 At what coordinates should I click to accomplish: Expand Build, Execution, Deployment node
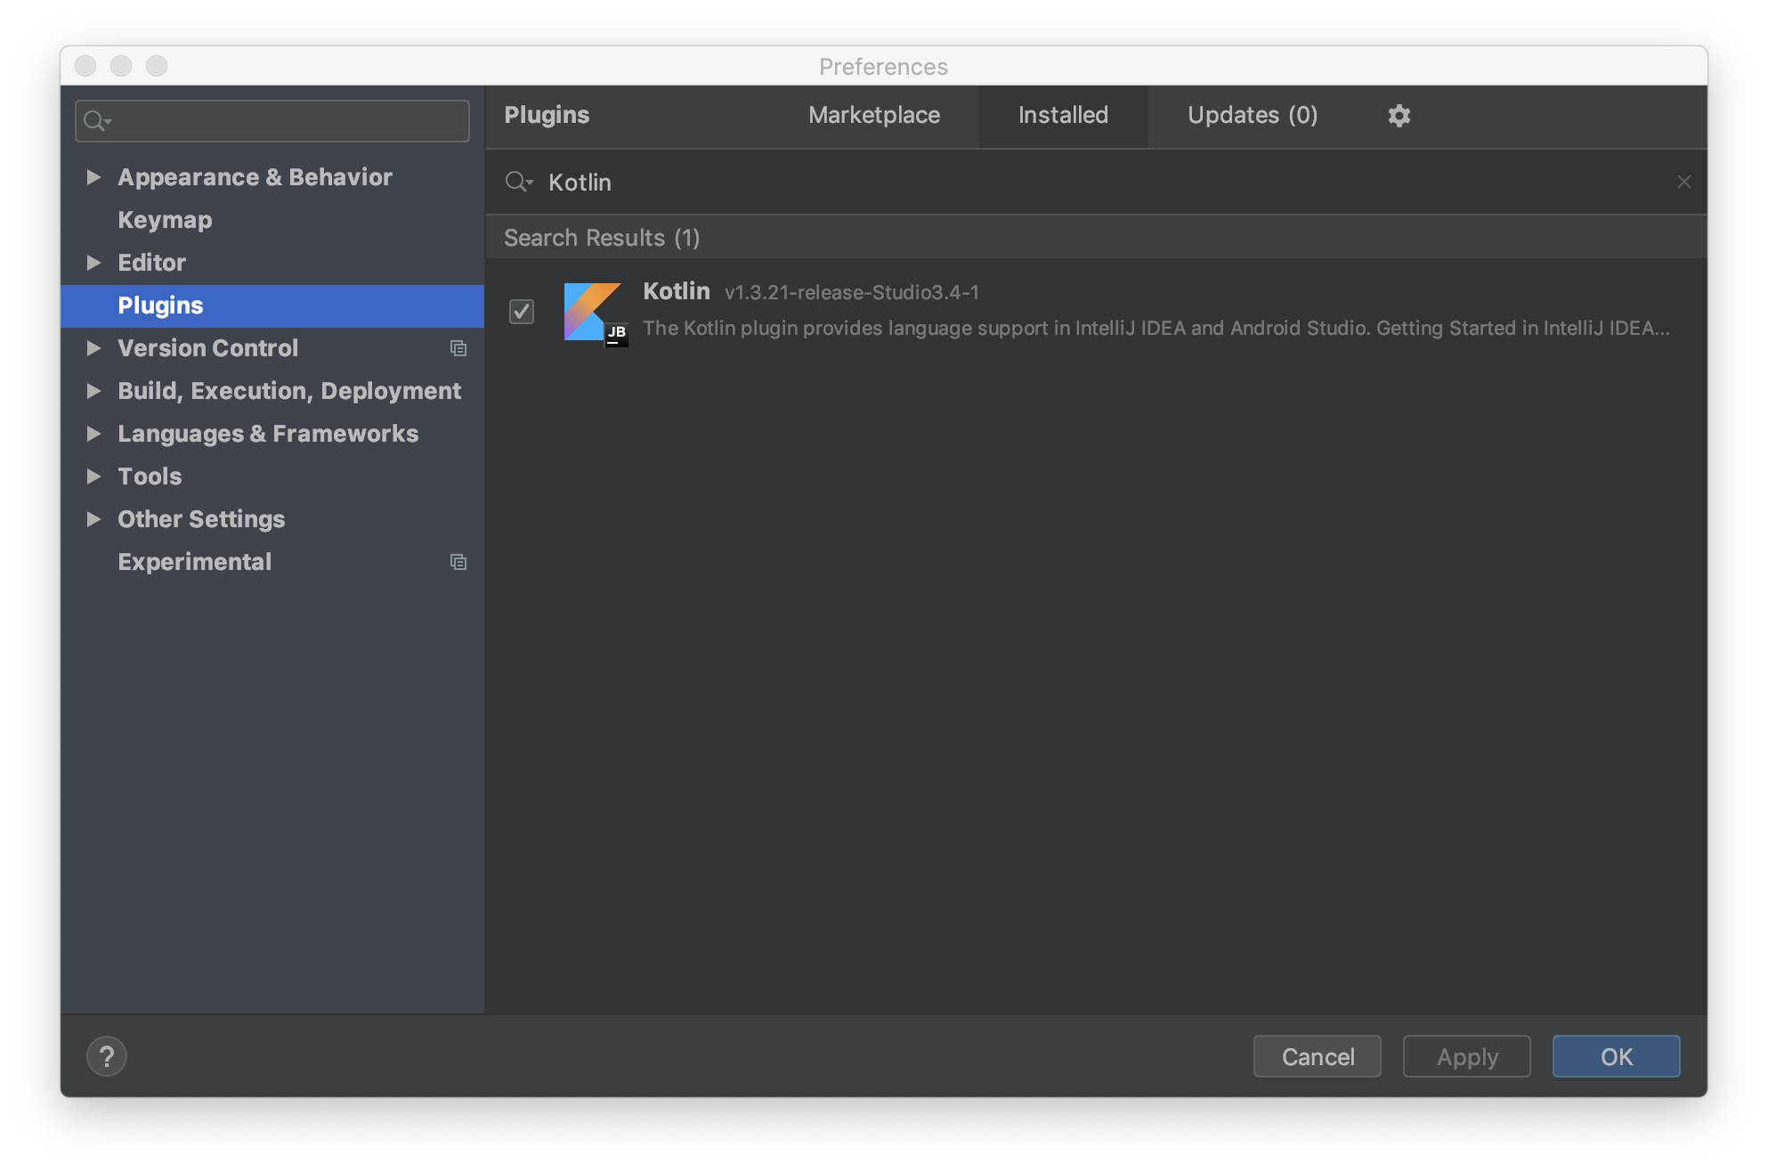pos(93,391)
